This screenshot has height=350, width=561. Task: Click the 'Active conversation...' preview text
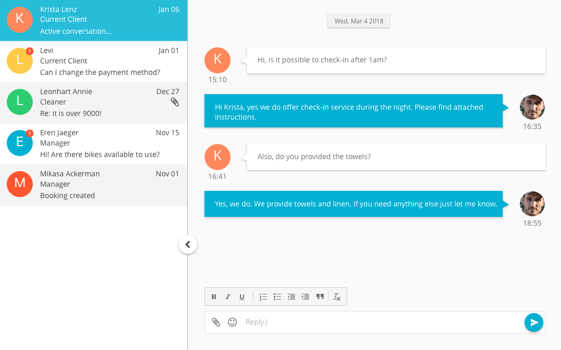(76, 31)
